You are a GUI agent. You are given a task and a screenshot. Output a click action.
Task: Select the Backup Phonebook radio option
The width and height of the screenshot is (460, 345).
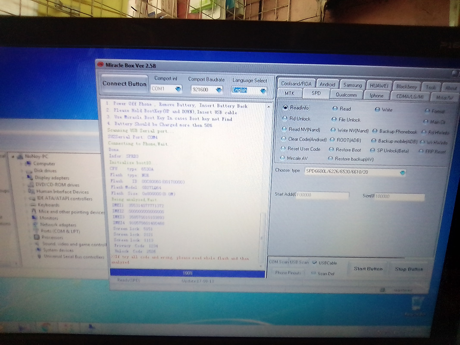[x=394, y=132]
